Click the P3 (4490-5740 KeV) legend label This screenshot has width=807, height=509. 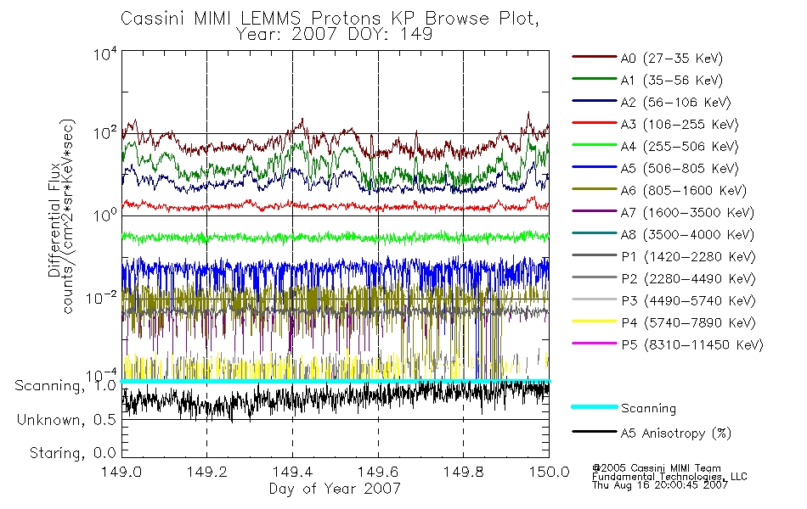[688, 301]
